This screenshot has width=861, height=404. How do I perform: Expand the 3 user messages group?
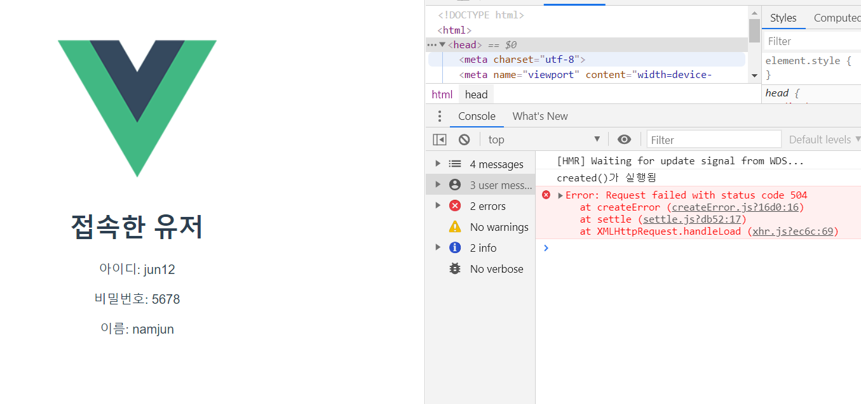[x=438, y=185]
